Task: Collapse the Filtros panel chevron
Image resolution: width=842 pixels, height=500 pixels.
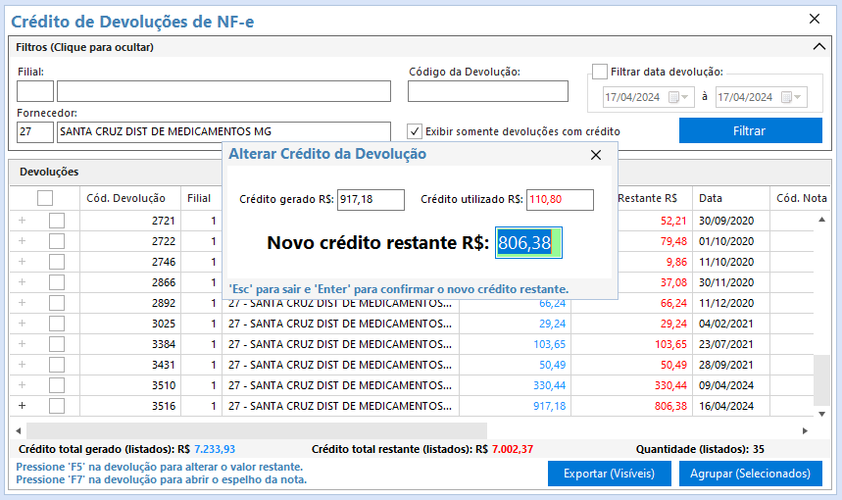Action: [x=820, y=46]
